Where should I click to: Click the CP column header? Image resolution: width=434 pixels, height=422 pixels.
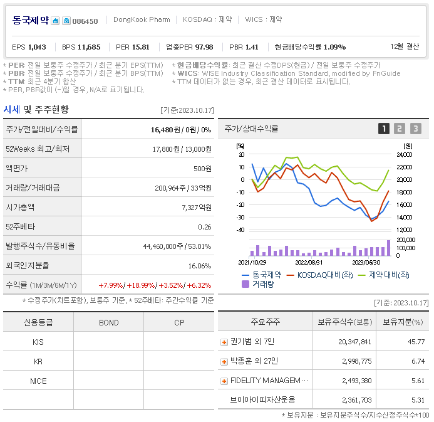179,322
